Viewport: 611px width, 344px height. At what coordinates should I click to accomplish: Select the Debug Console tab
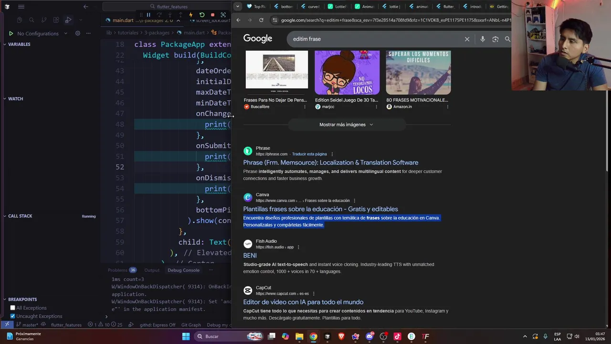pyautogui.click(x=183, y=270)
